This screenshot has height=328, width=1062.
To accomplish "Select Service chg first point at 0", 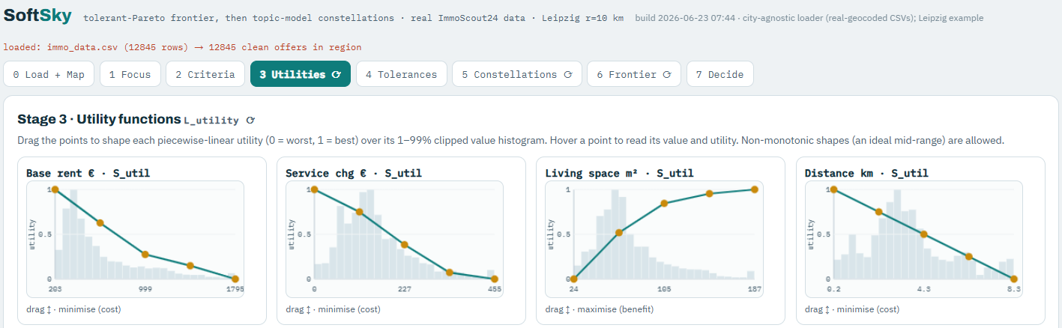I will click(314, 189).
